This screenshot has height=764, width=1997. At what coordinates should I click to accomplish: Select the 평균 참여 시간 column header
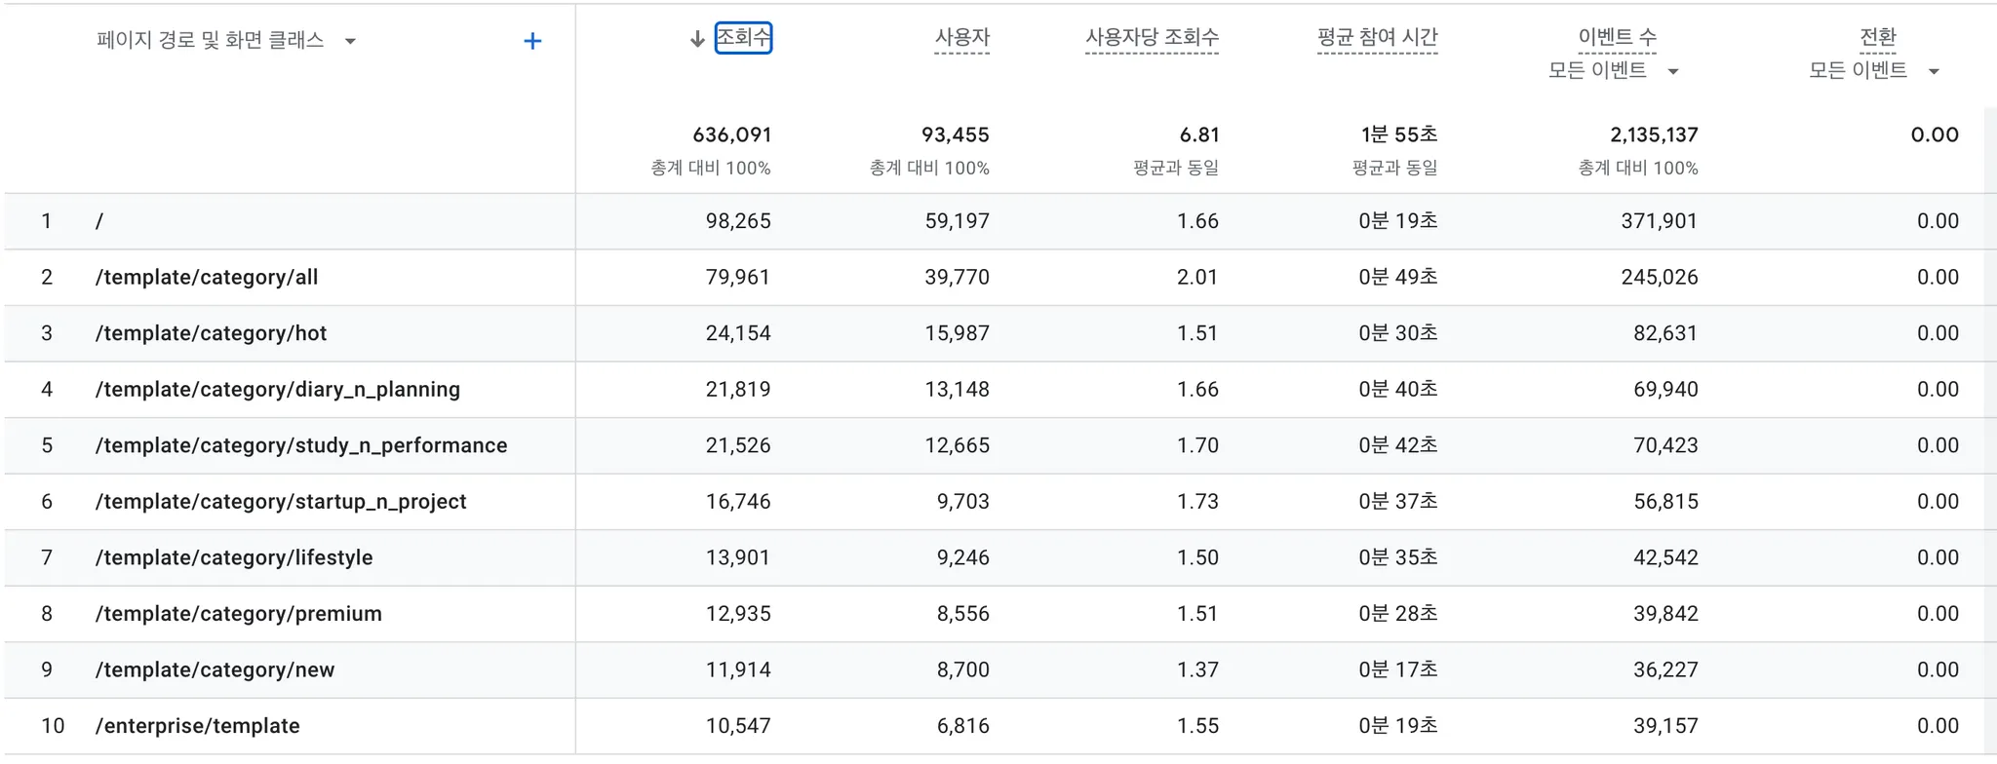tap(1377, 38)
